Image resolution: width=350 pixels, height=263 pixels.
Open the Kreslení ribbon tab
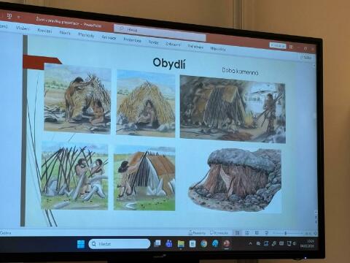tap(44, 31)
